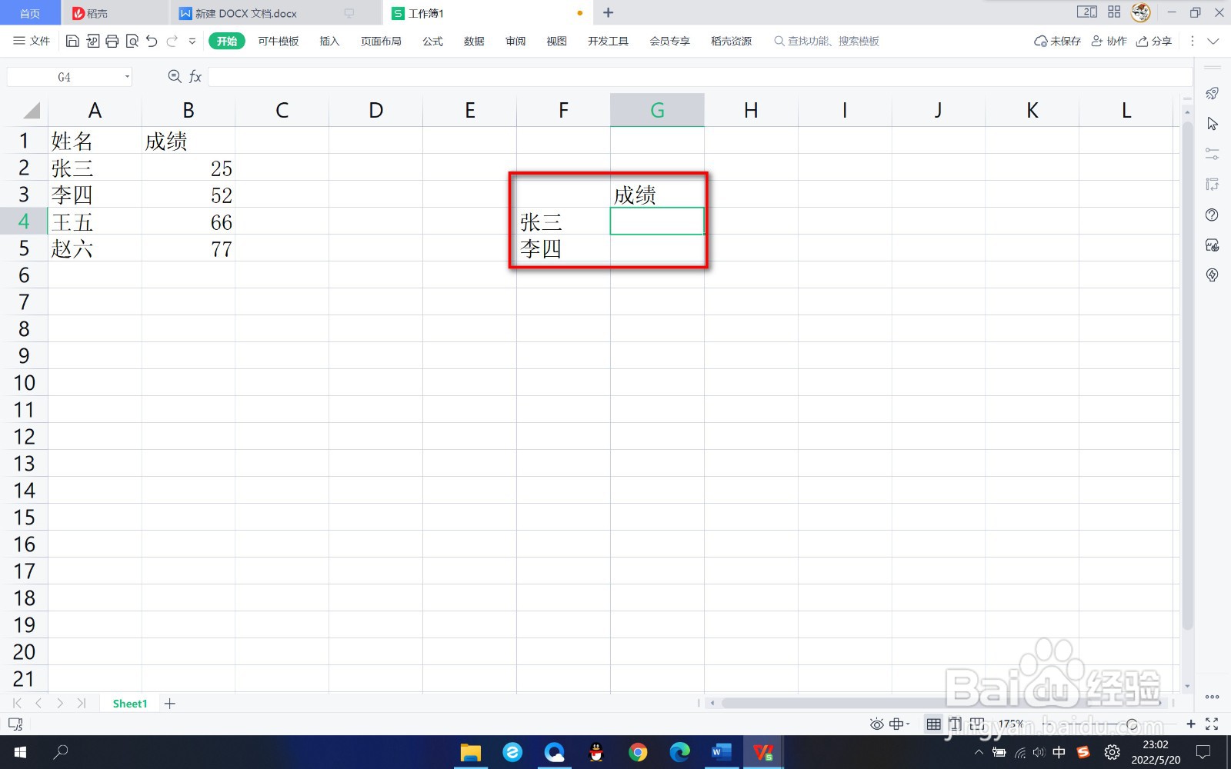
Task: Zoom in with the plus button
Action: coord(1191,724)
